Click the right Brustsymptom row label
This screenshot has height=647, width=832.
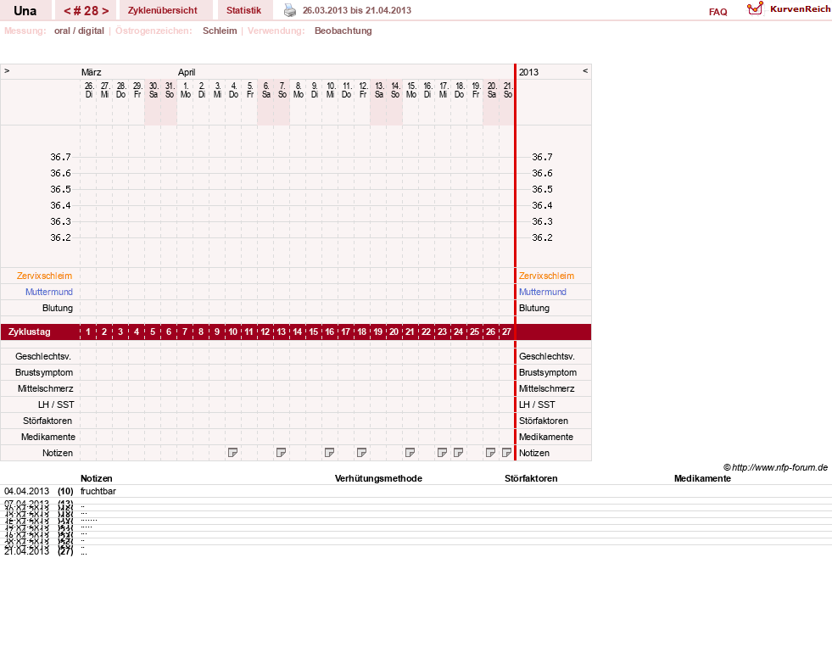(548, 372)
